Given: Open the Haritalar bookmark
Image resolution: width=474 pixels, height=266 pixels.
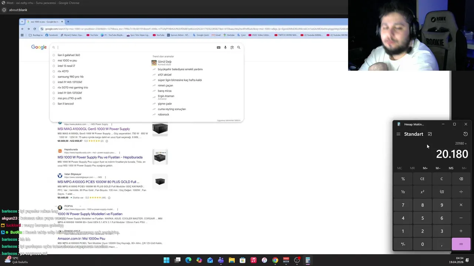Looking at the screenshot, I should point(229,35).
